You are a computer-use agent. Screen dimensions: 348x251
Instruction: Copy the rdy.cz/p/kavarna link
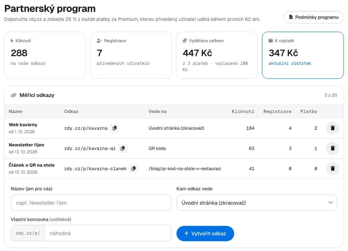tap(115, 128)
